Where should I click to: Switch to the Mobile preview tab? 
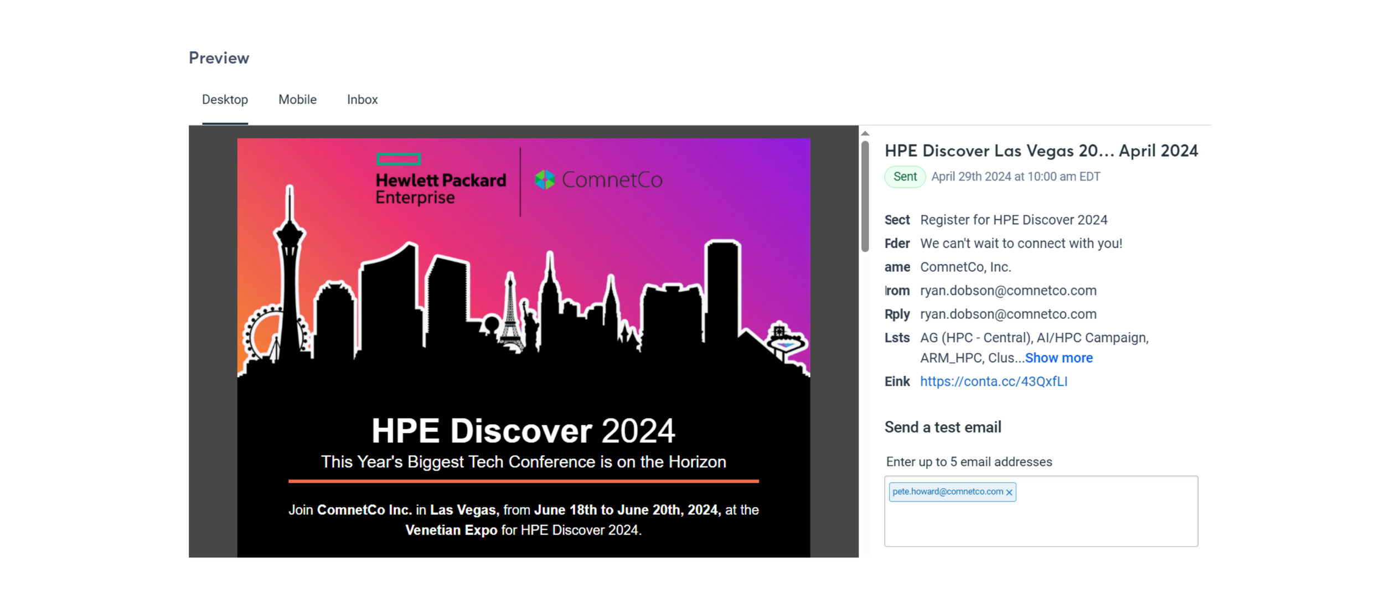pyautogui.click(x=297, y=100)
